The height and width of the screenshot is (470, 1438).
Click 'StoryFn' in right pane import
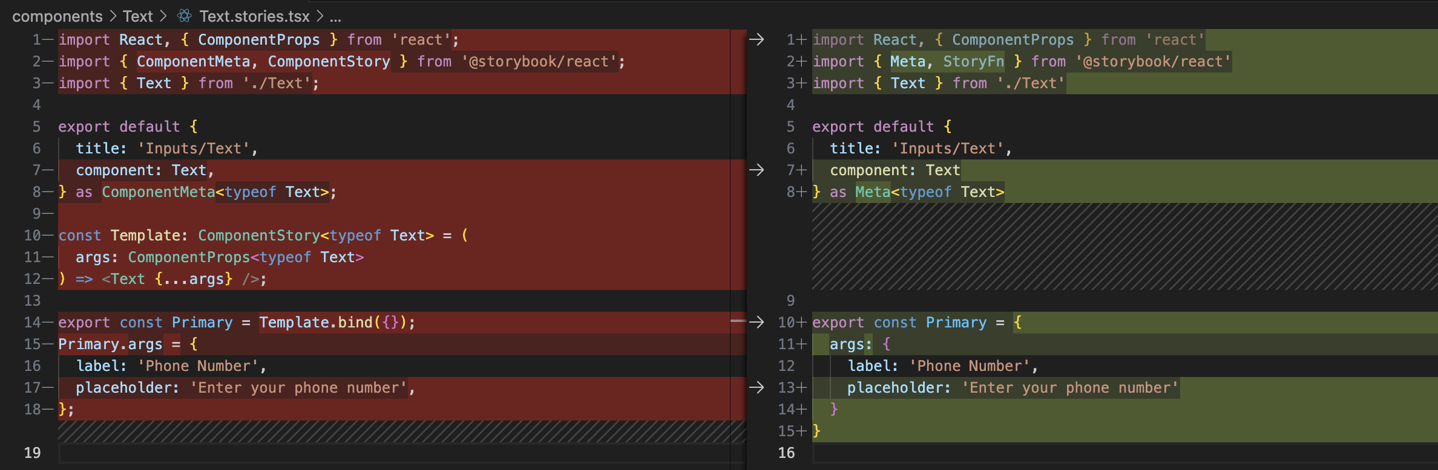(x=974, y=62)
